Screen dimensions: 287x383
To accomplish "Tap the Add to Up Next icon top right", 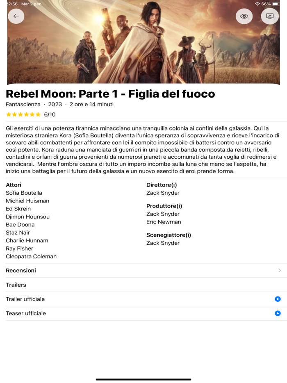I will 270,16.
